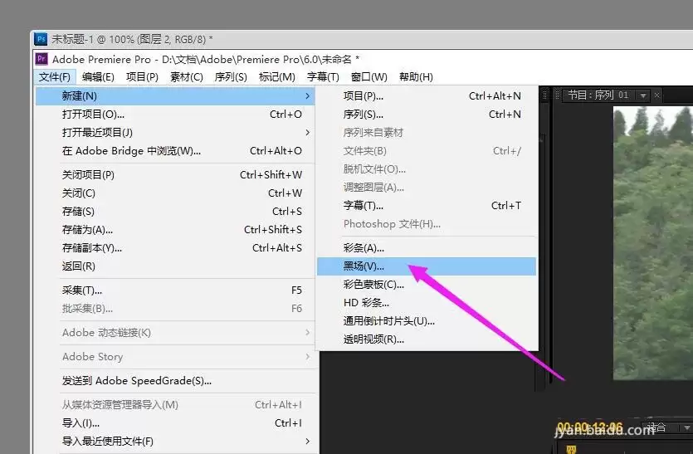This screenshot has height=454, width=693.
Task: Select 返回(R) menu entry
Action: pos(175,266)
